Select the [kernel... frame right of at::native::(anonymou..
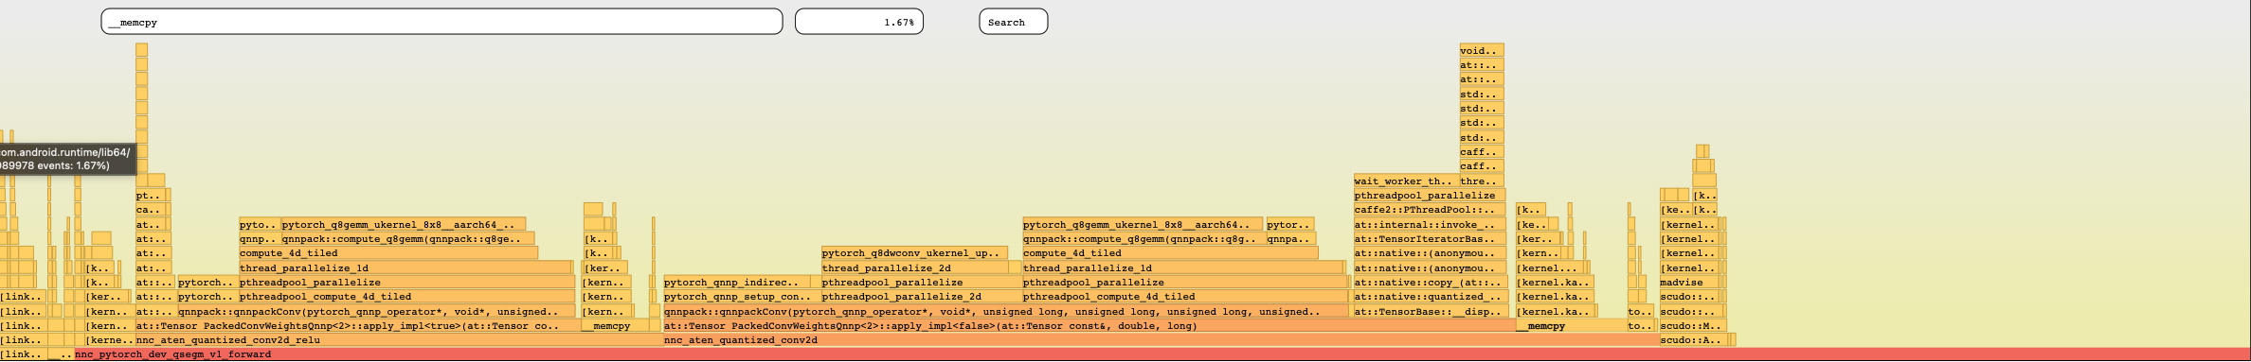 point(1549,268)
